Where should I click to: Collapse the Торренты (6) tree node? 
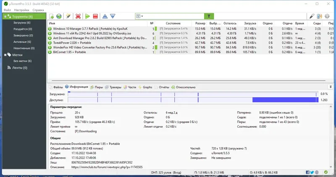point(5,16)
